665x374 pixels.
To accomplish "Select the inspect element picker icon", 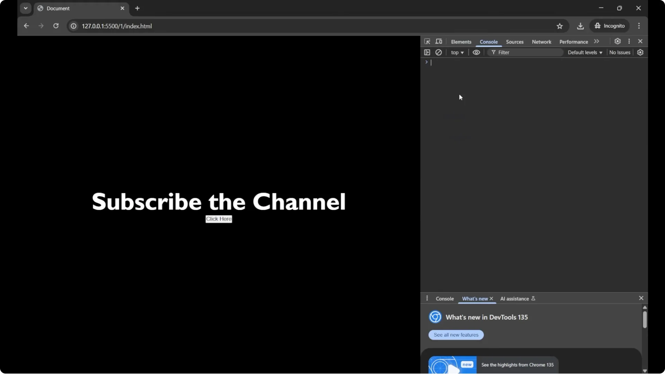I will pos(427,42).
